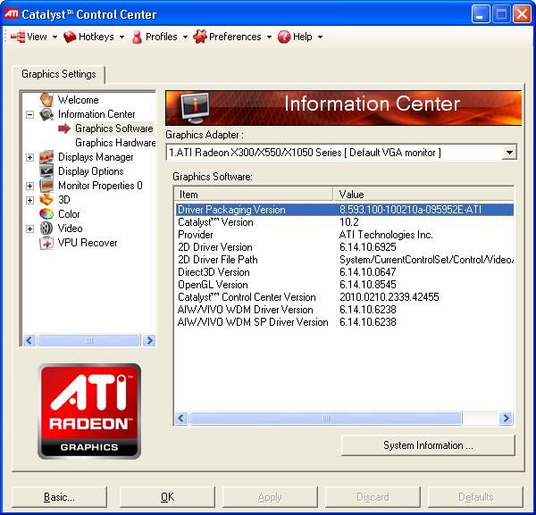Click tree panel scroll right arrow
The width and height of the screenshot is (536, 515).
pos(149,340)
